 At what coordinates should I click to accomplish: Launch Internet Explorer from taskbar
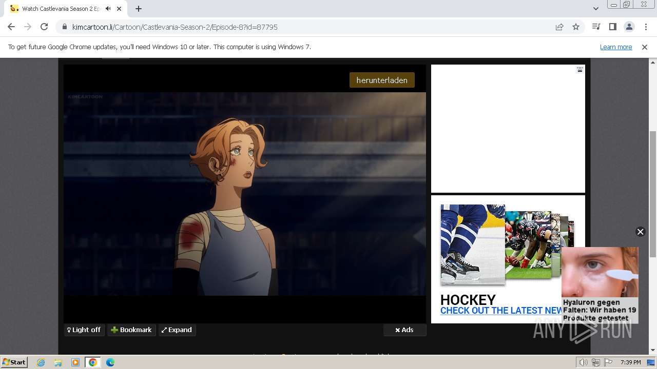[41, 362]
